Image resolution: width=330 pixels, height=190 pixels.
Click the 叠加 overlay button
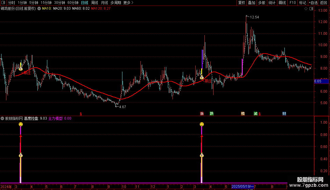[x=251, y=3]
